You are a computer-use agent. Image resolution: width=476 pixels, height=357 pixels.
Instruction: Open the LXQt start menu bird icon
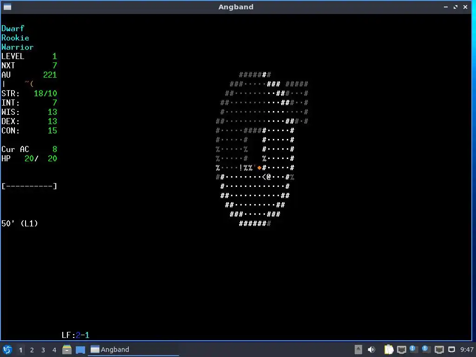click(7, 350)
